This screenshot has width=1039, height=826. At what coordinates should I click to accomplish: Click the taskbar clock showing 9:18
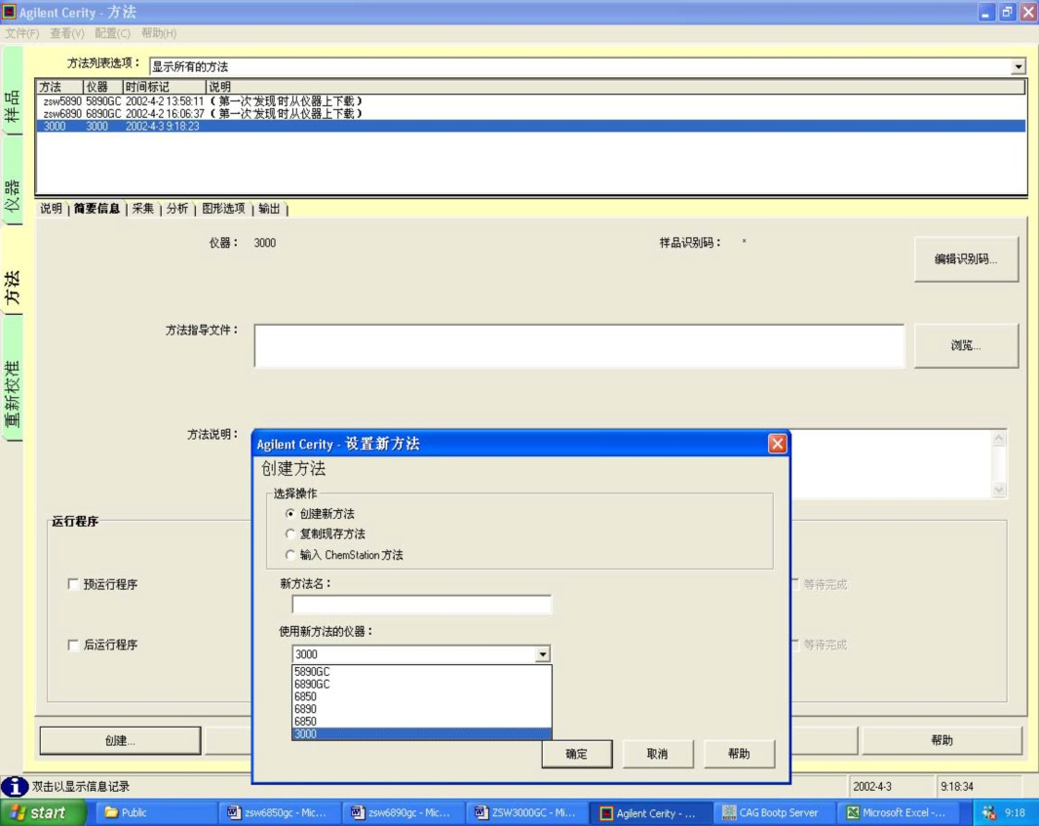1015,812
